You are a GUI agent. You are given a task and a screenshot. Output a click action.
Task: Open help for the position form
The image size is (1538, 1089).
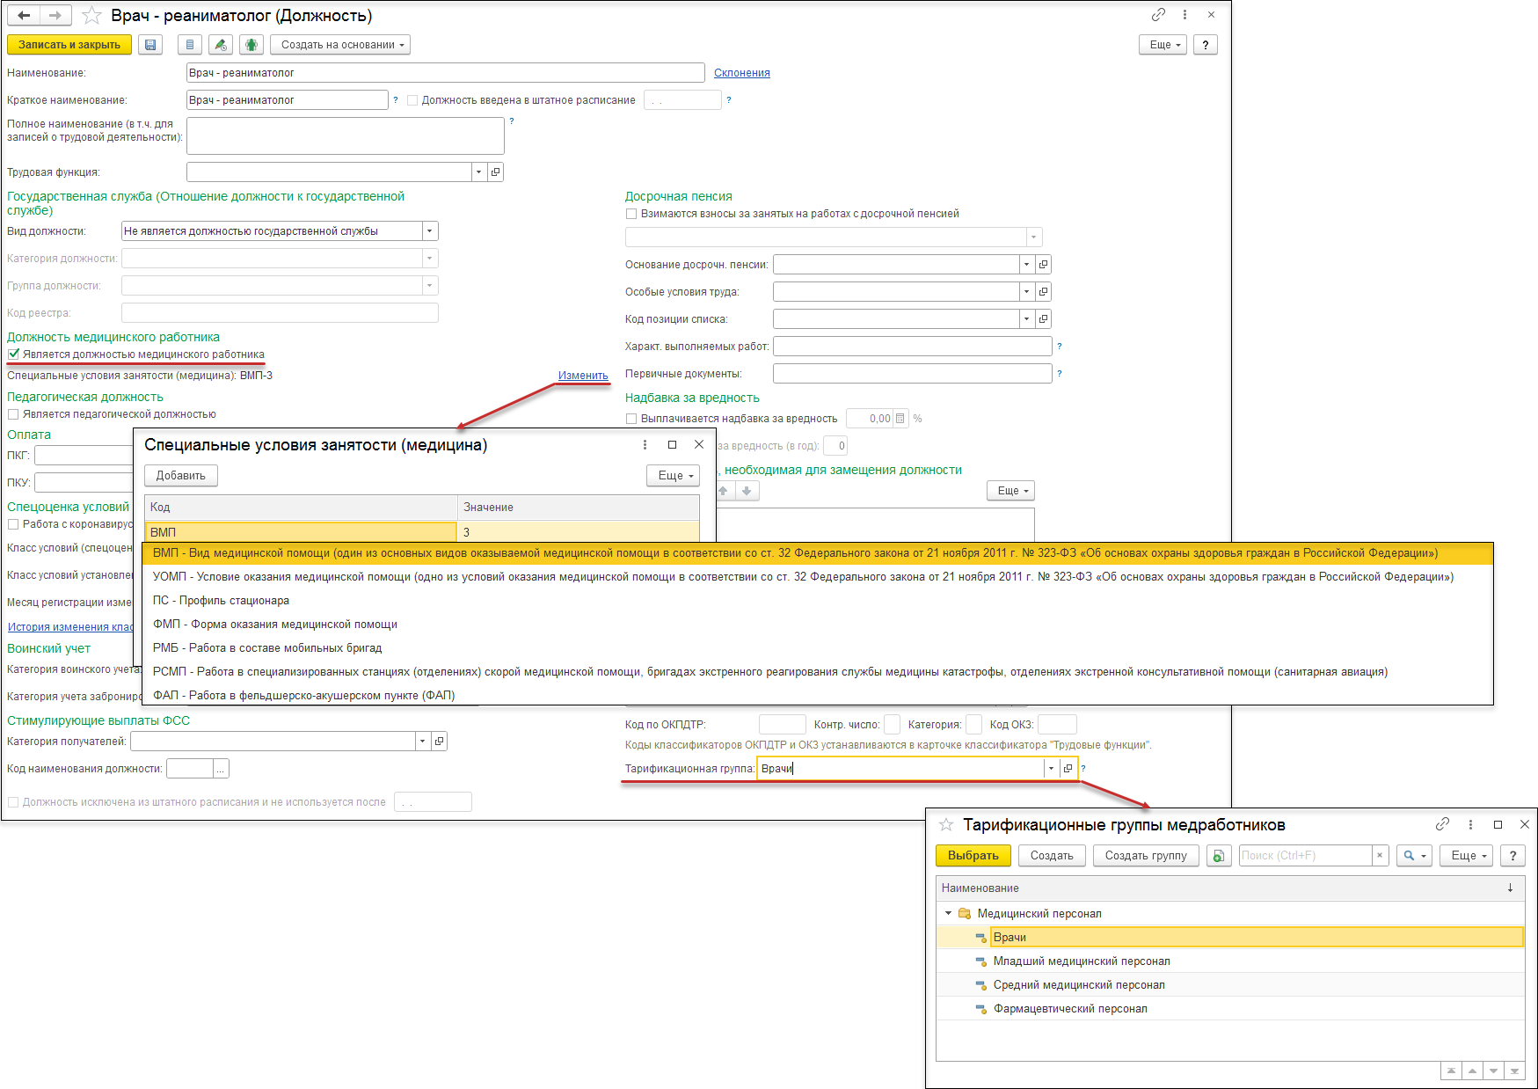point(1206,45)
